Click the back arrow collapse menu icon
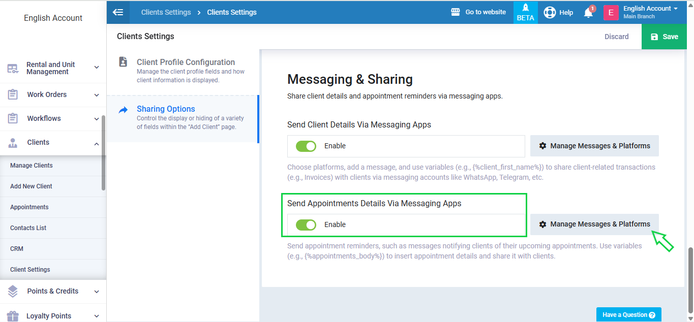 click(x=118, y=12)
